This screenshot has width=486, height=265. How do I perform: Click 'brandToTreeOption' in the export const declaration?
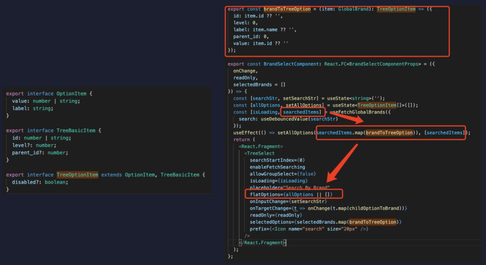click(x=287, y=9)
